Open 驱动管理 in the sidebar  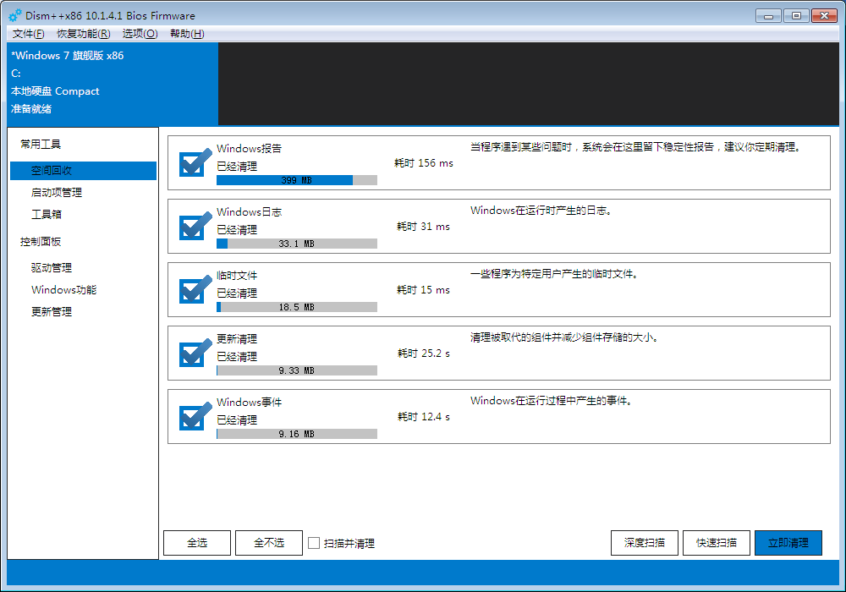(52, 268)
